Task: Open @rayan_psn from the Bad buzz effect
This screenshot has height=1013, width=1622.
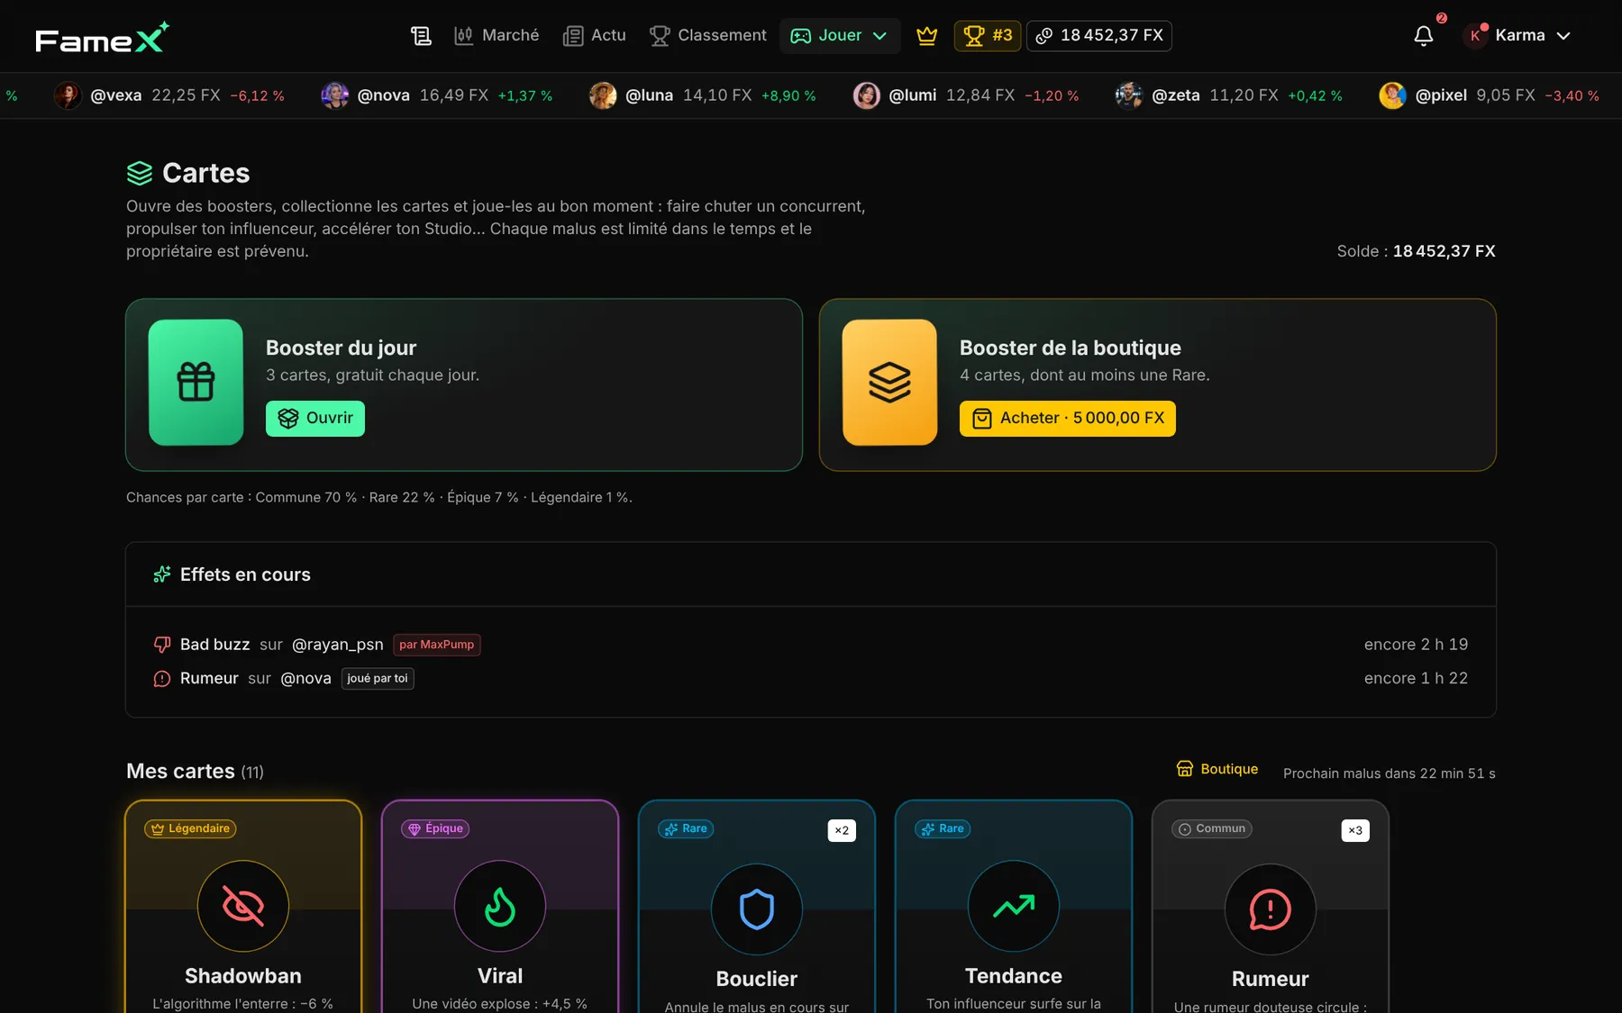Action: tap(338, 645)
